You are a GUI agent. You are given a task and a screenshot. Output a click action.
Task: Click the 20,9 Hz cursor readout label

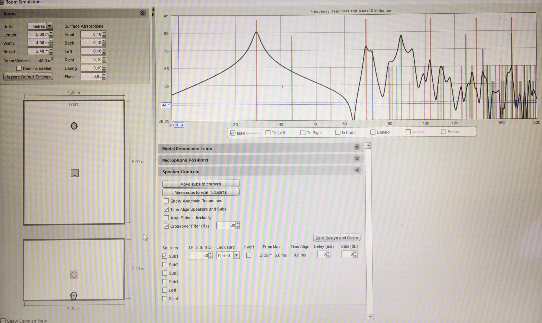point(179,125)
